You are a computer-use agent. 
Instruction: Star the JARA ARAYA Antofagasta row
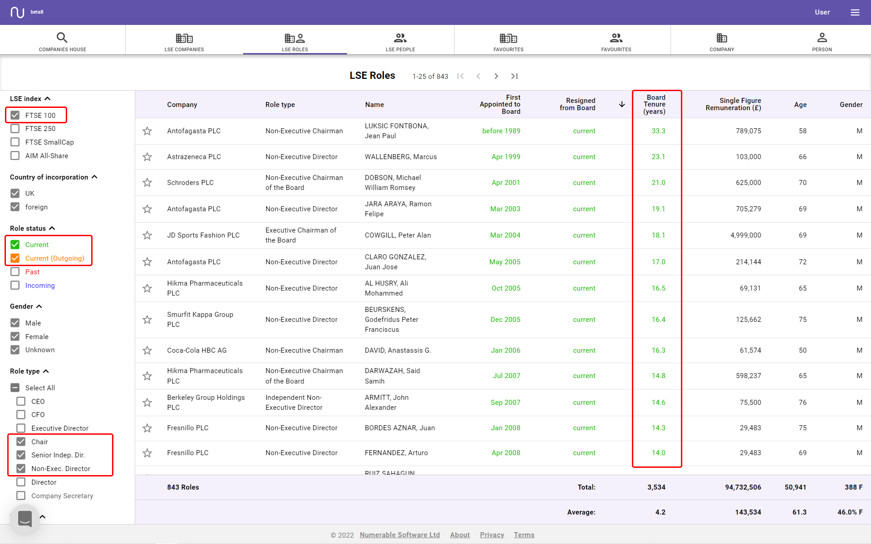coord(147,209)
